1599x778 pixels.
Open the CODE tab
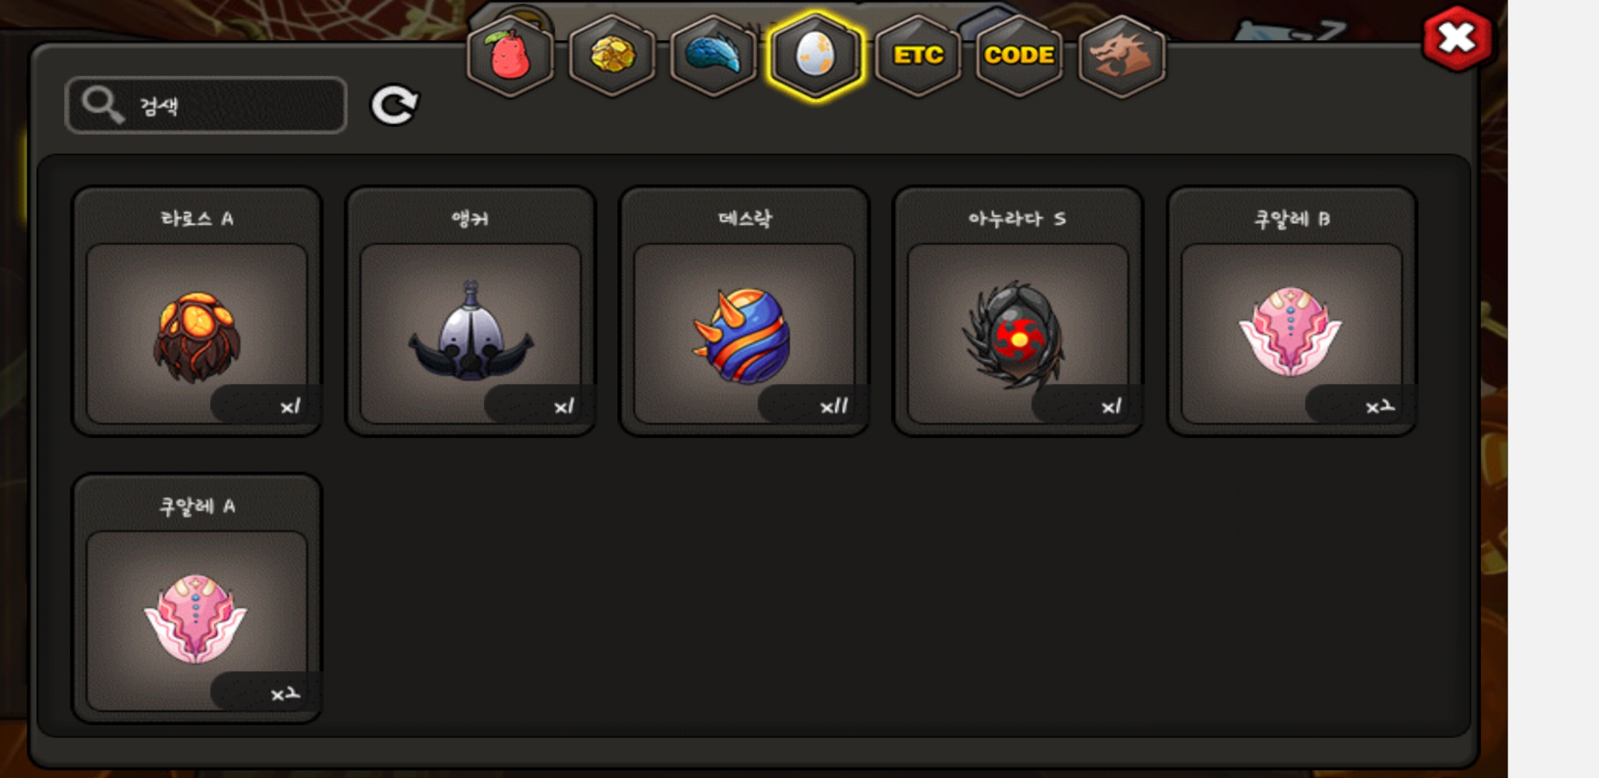click(x=1019, y=55)
